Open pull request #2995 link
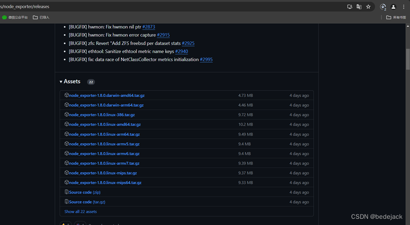410x225 pixels. coord(206,59)
